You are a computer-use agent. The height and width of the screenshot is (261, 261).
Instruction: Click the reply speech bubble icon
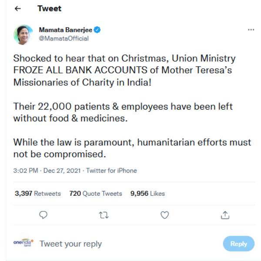tap(43, 214)
